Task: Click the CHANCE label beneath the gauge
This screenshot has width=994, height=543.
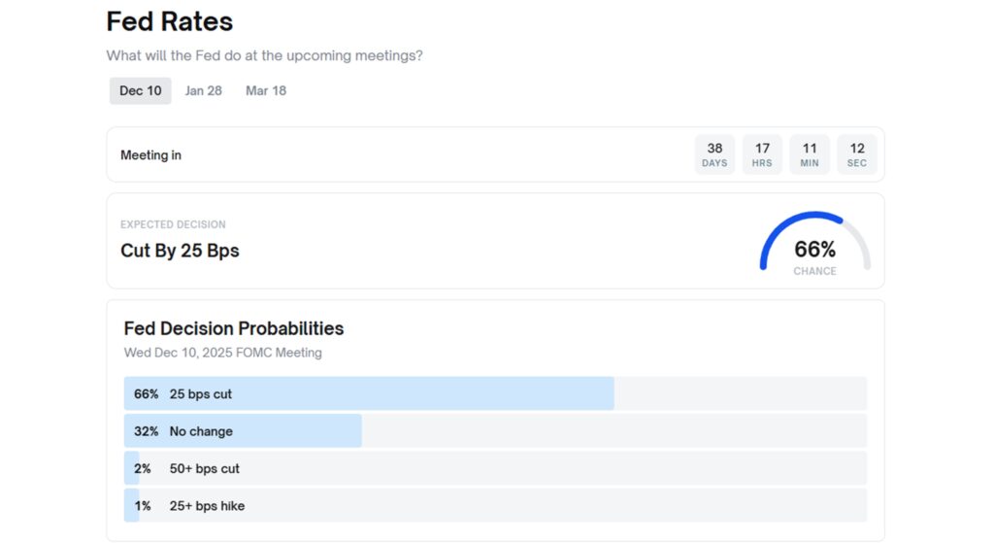Action: 814,272
